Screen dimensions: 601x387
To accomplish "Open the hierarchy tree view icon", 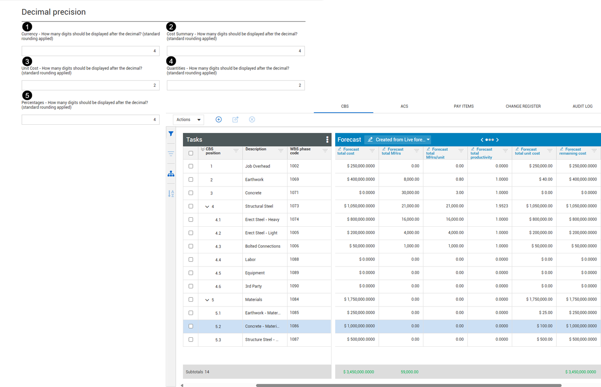I will point(171,174).
